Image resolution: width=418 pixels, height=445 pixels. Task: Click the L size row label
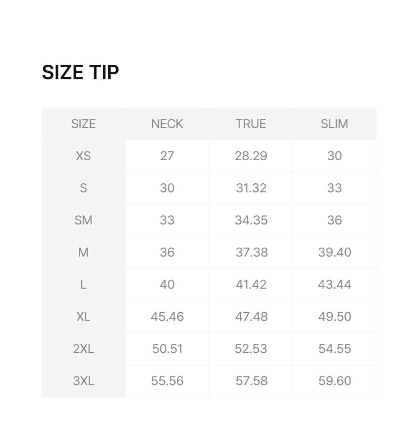pos(83,285)
